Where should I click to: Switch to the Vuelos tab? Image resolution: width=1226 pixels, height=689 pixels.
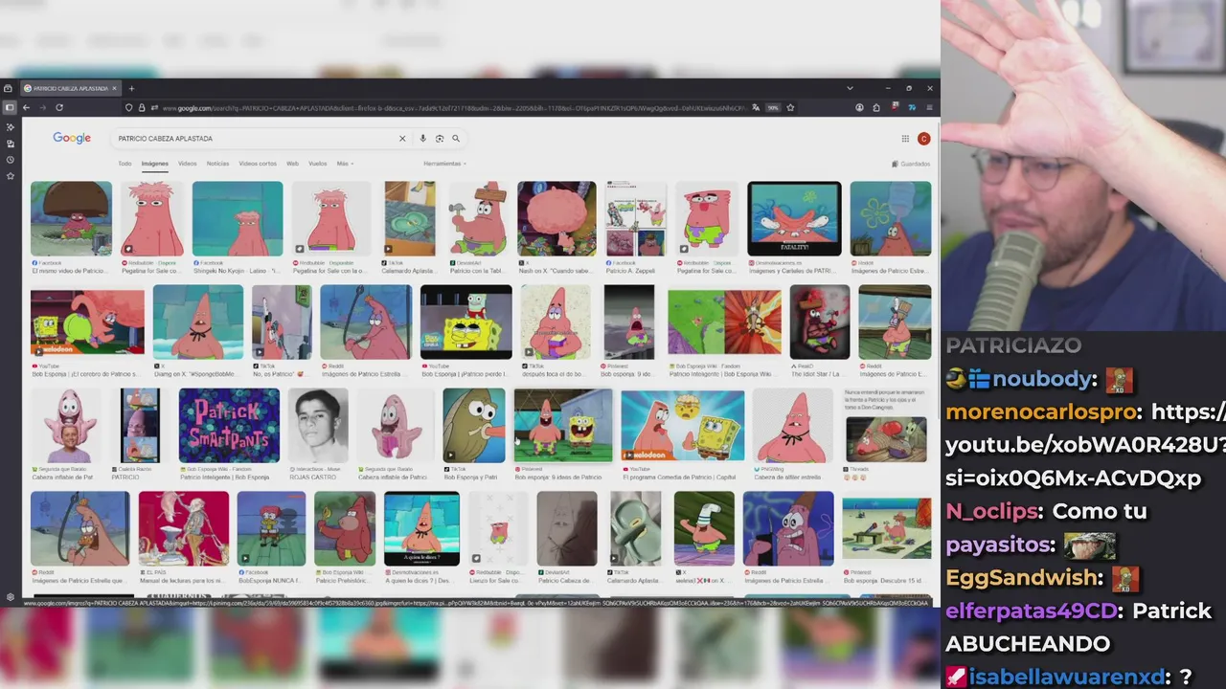tap(317, 164)
